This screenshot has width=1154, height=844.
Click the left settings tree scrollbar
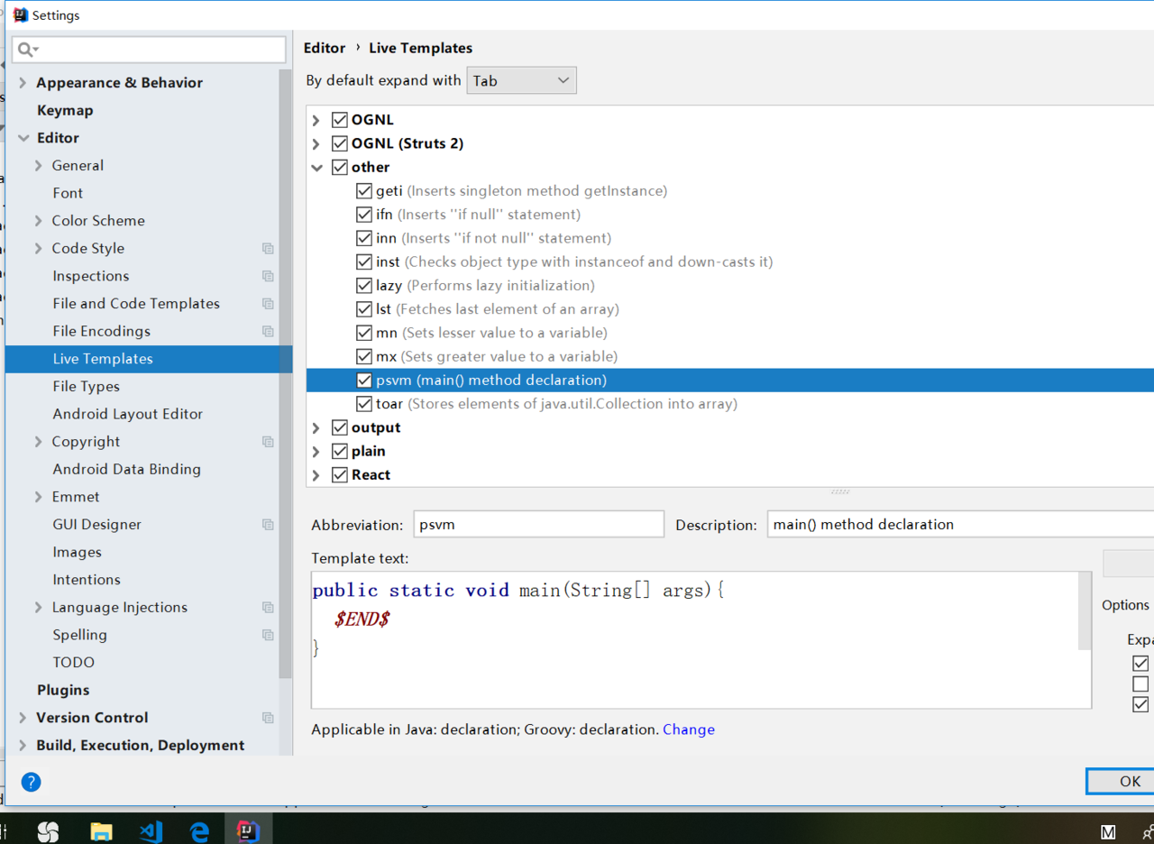point(286,374)
